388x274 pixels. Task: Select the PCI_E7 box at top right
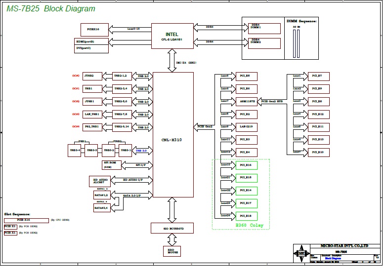319,76
